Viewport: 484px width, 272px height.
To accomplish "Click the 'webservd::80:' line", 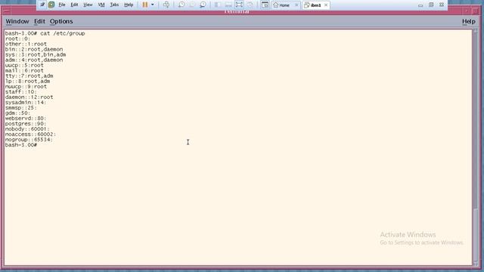I will [x=26, y=118].
